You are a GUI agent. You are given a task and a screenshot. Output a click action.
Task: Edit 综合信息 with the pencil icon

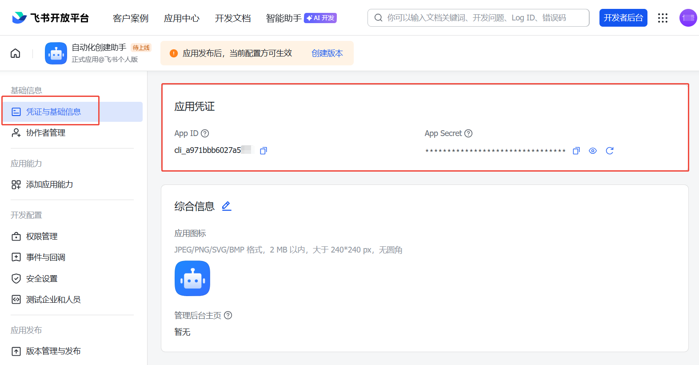(227, 206)
